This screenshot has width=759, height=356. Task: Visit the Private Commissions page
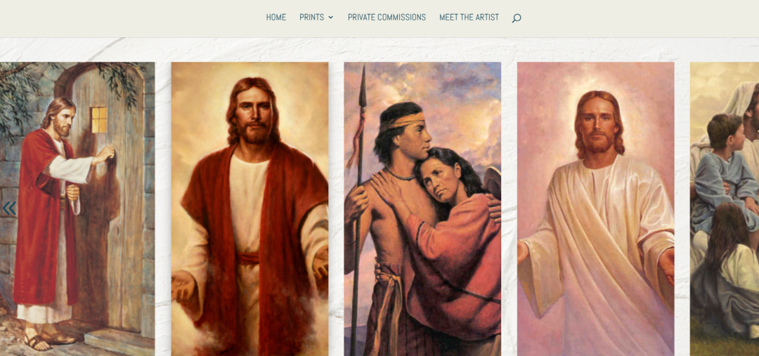[x=387, y=18]
